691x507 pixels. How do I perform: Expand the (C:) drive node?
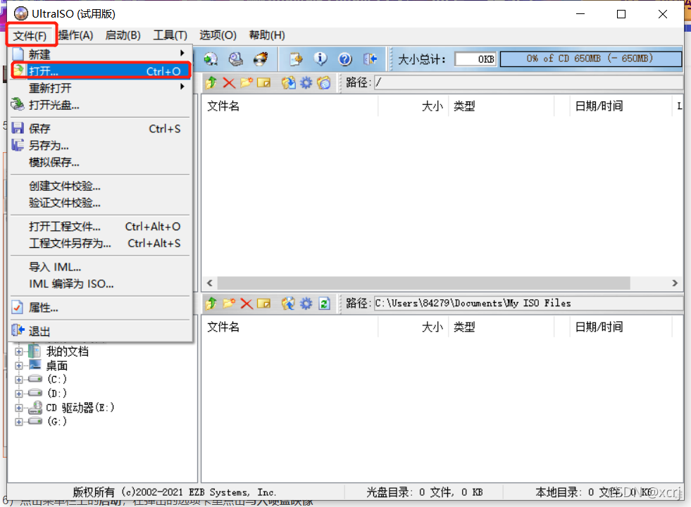pyautogui.click(x=18, y=380)
